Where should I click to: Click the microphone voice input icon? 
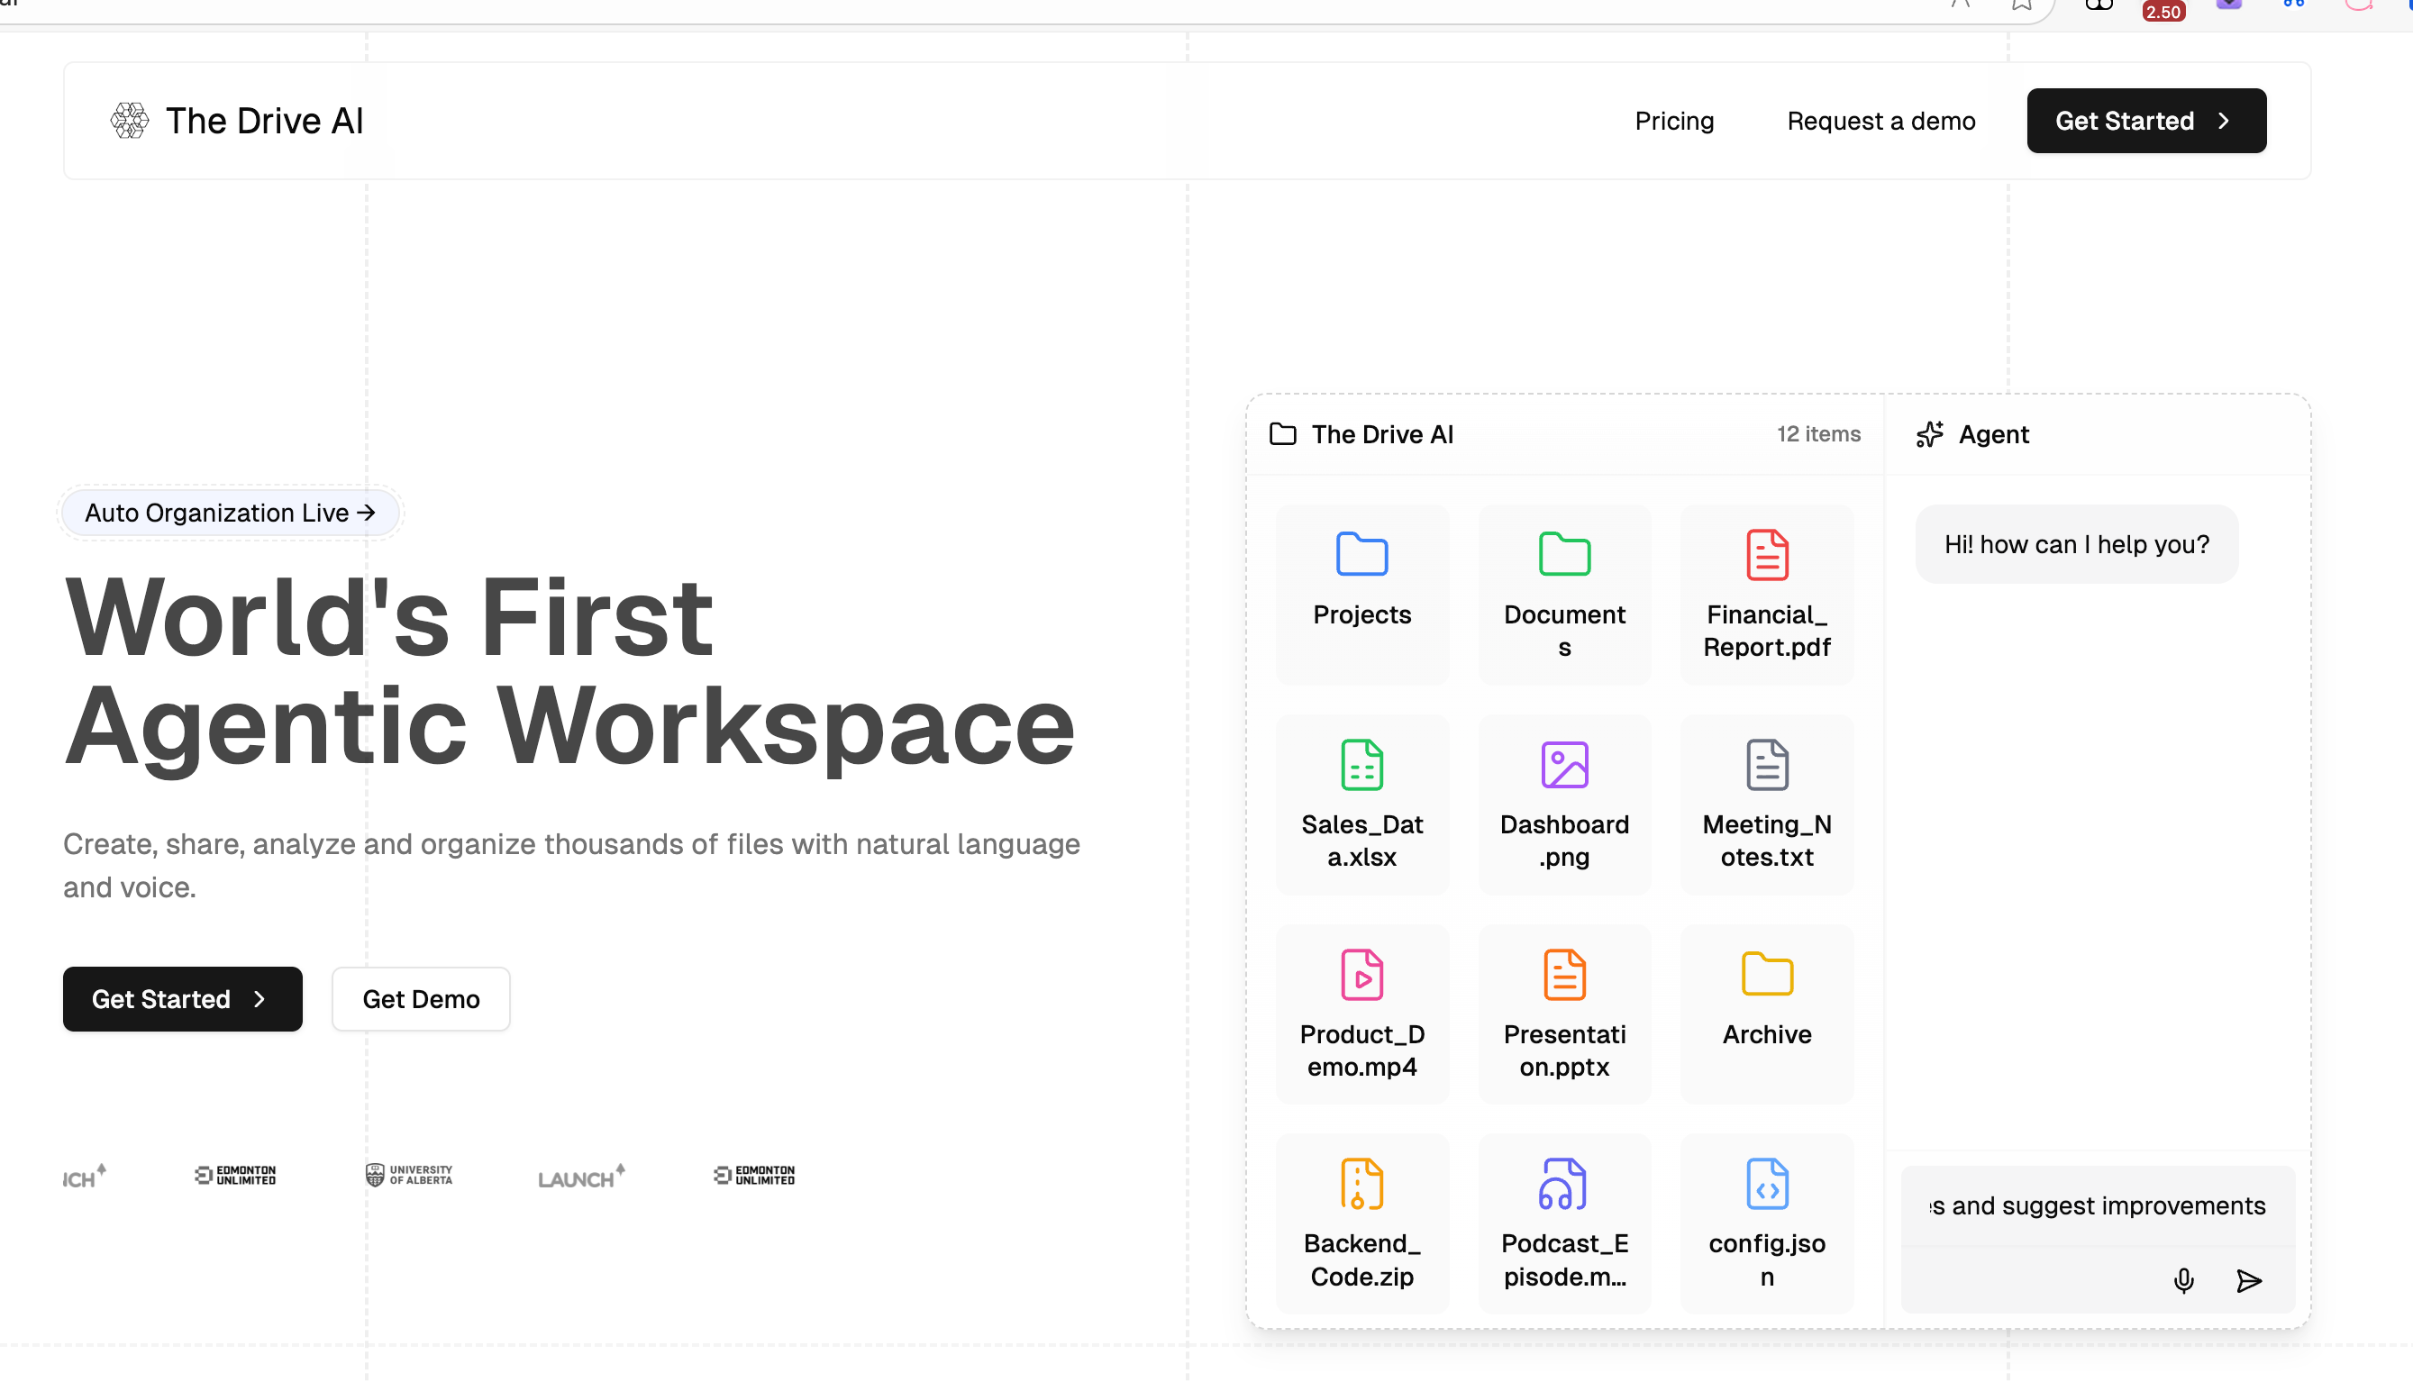pyautogui.click(x=2182, y=1280)
